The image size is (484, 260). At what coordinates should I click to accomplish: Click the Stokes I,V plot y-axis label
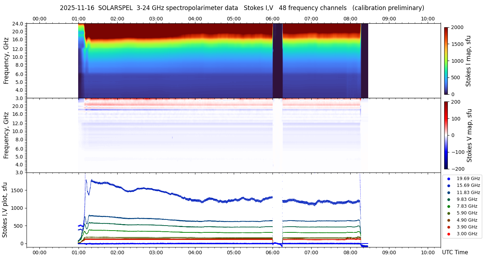click(x=5, y=210)
